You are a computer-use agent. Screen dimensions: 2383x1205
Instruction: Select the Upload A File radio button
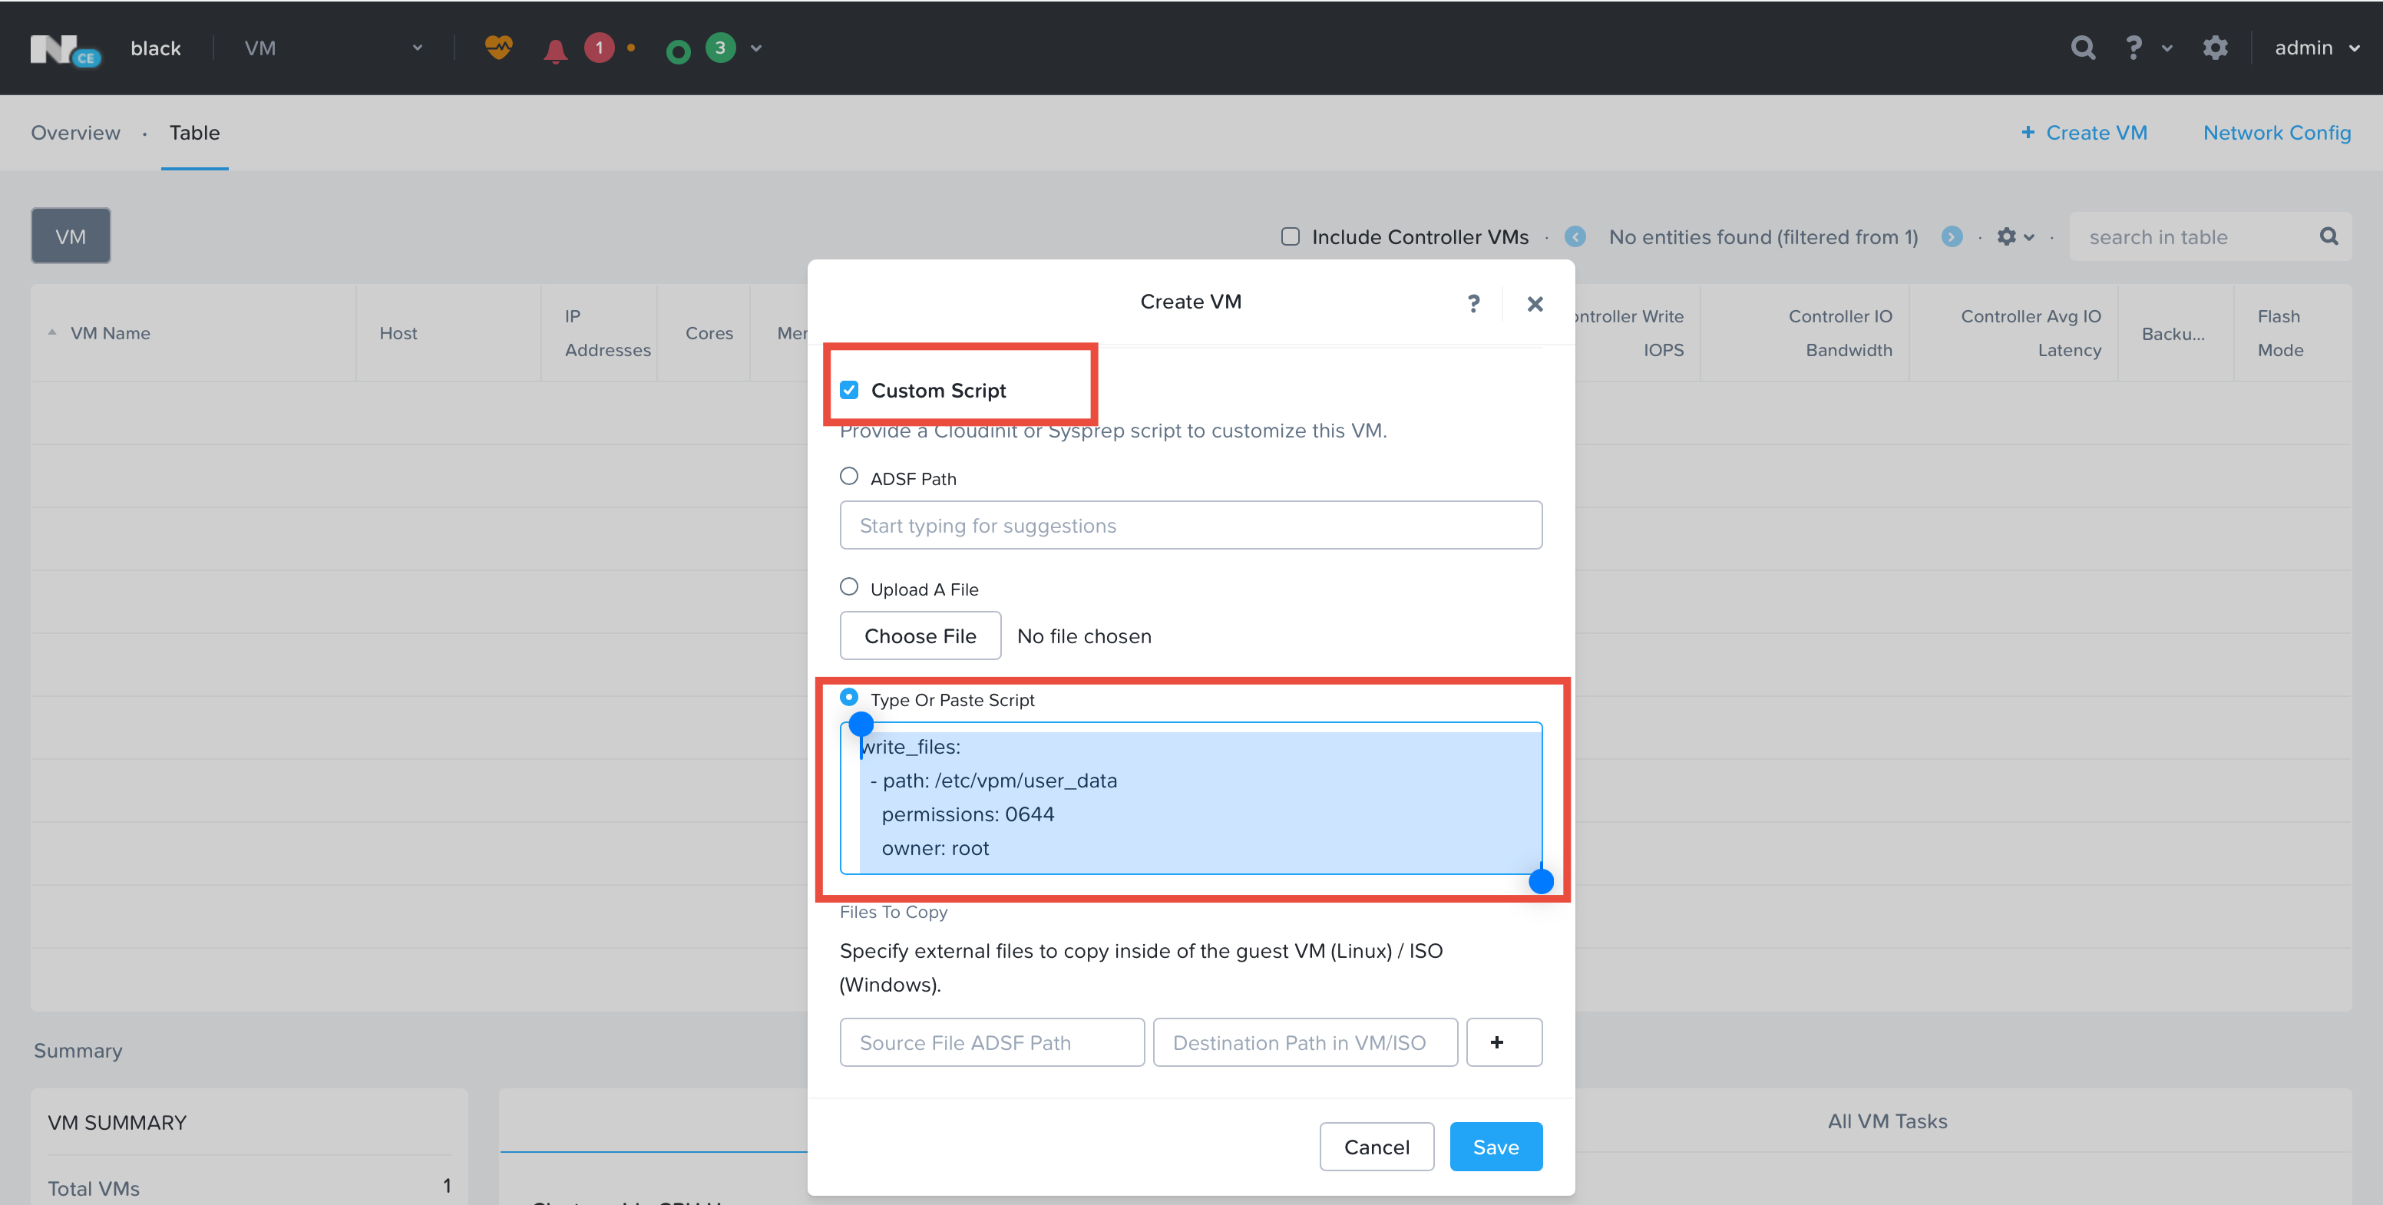click(x=849, y=586)
